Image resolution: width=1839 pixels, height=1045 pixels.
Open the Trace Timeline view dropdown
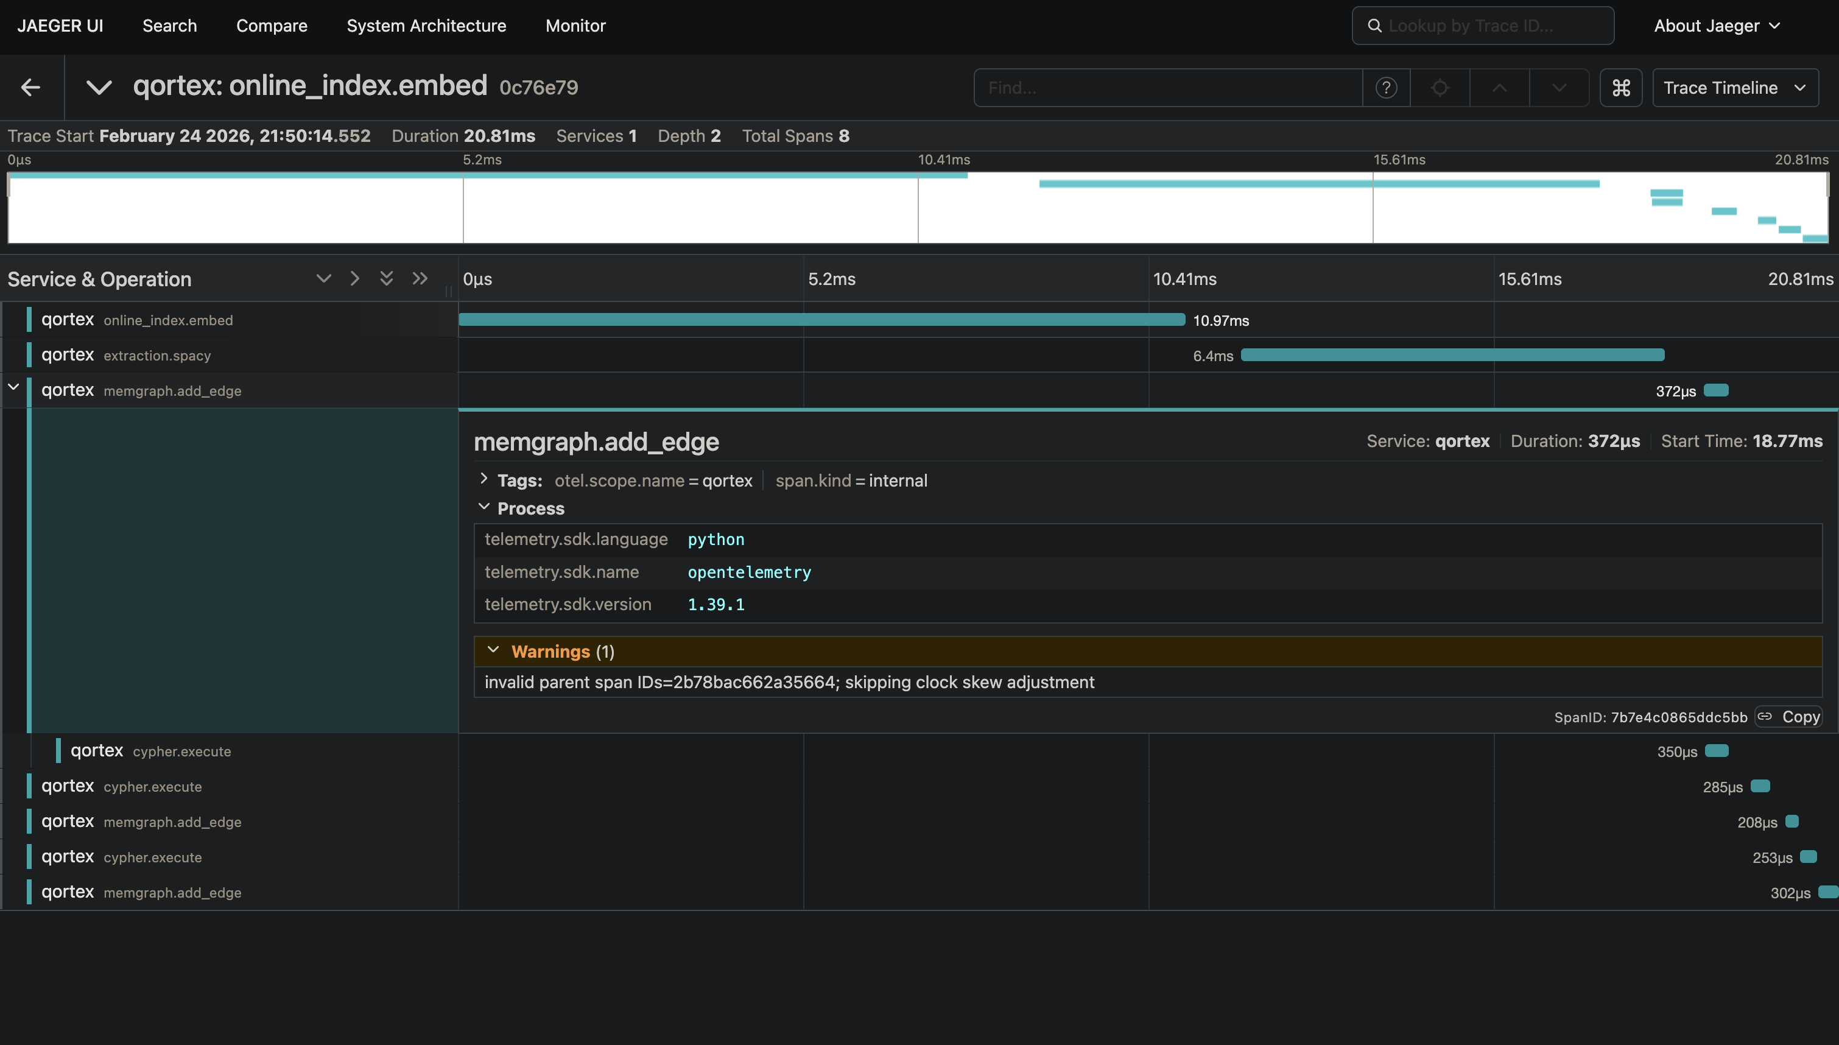pyautogui.click(x=1734, y=88)
